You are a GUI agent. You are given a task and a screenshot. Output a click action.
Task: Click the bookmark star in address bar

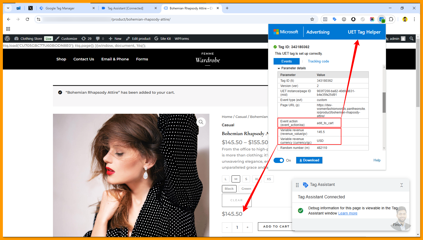312,19
